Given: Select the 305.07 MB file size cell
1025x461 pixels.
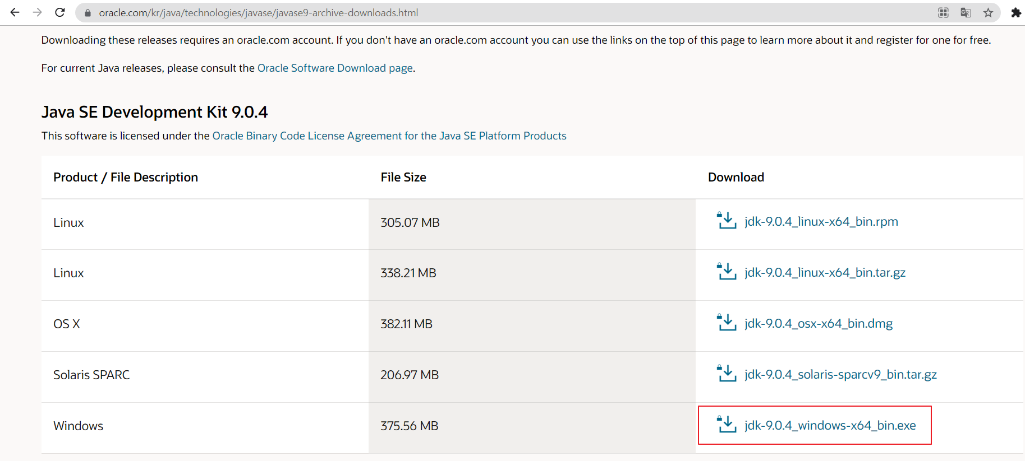Looking at the screenshot, I should [x=532, y=224].
